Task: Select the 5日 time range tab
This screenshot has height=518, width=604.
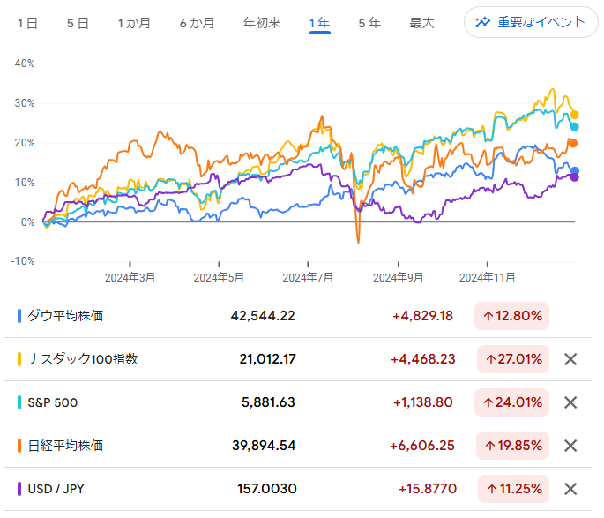Action: [x=78, y=23]
